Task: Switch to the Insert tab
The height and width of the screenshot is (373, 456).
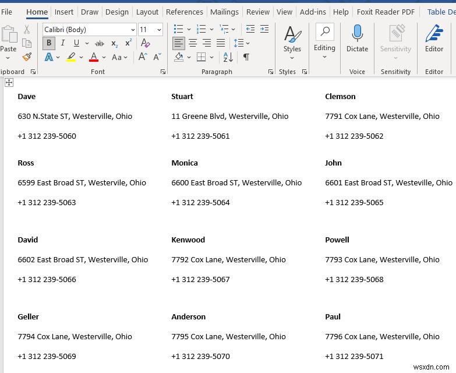Action: [x=64, y=12]
